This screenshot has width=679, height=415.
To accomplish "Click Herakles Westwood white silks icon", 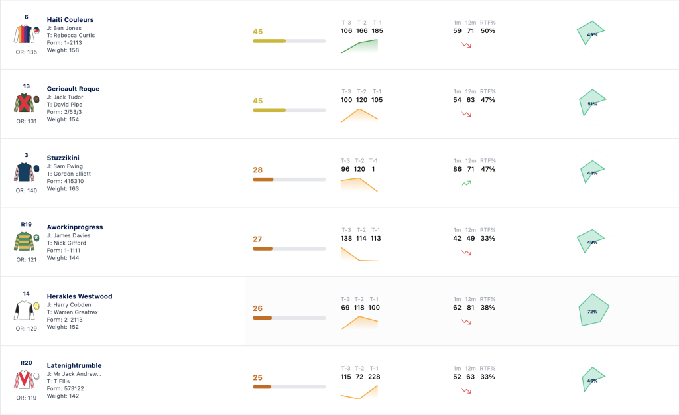I will pos(27,310).
